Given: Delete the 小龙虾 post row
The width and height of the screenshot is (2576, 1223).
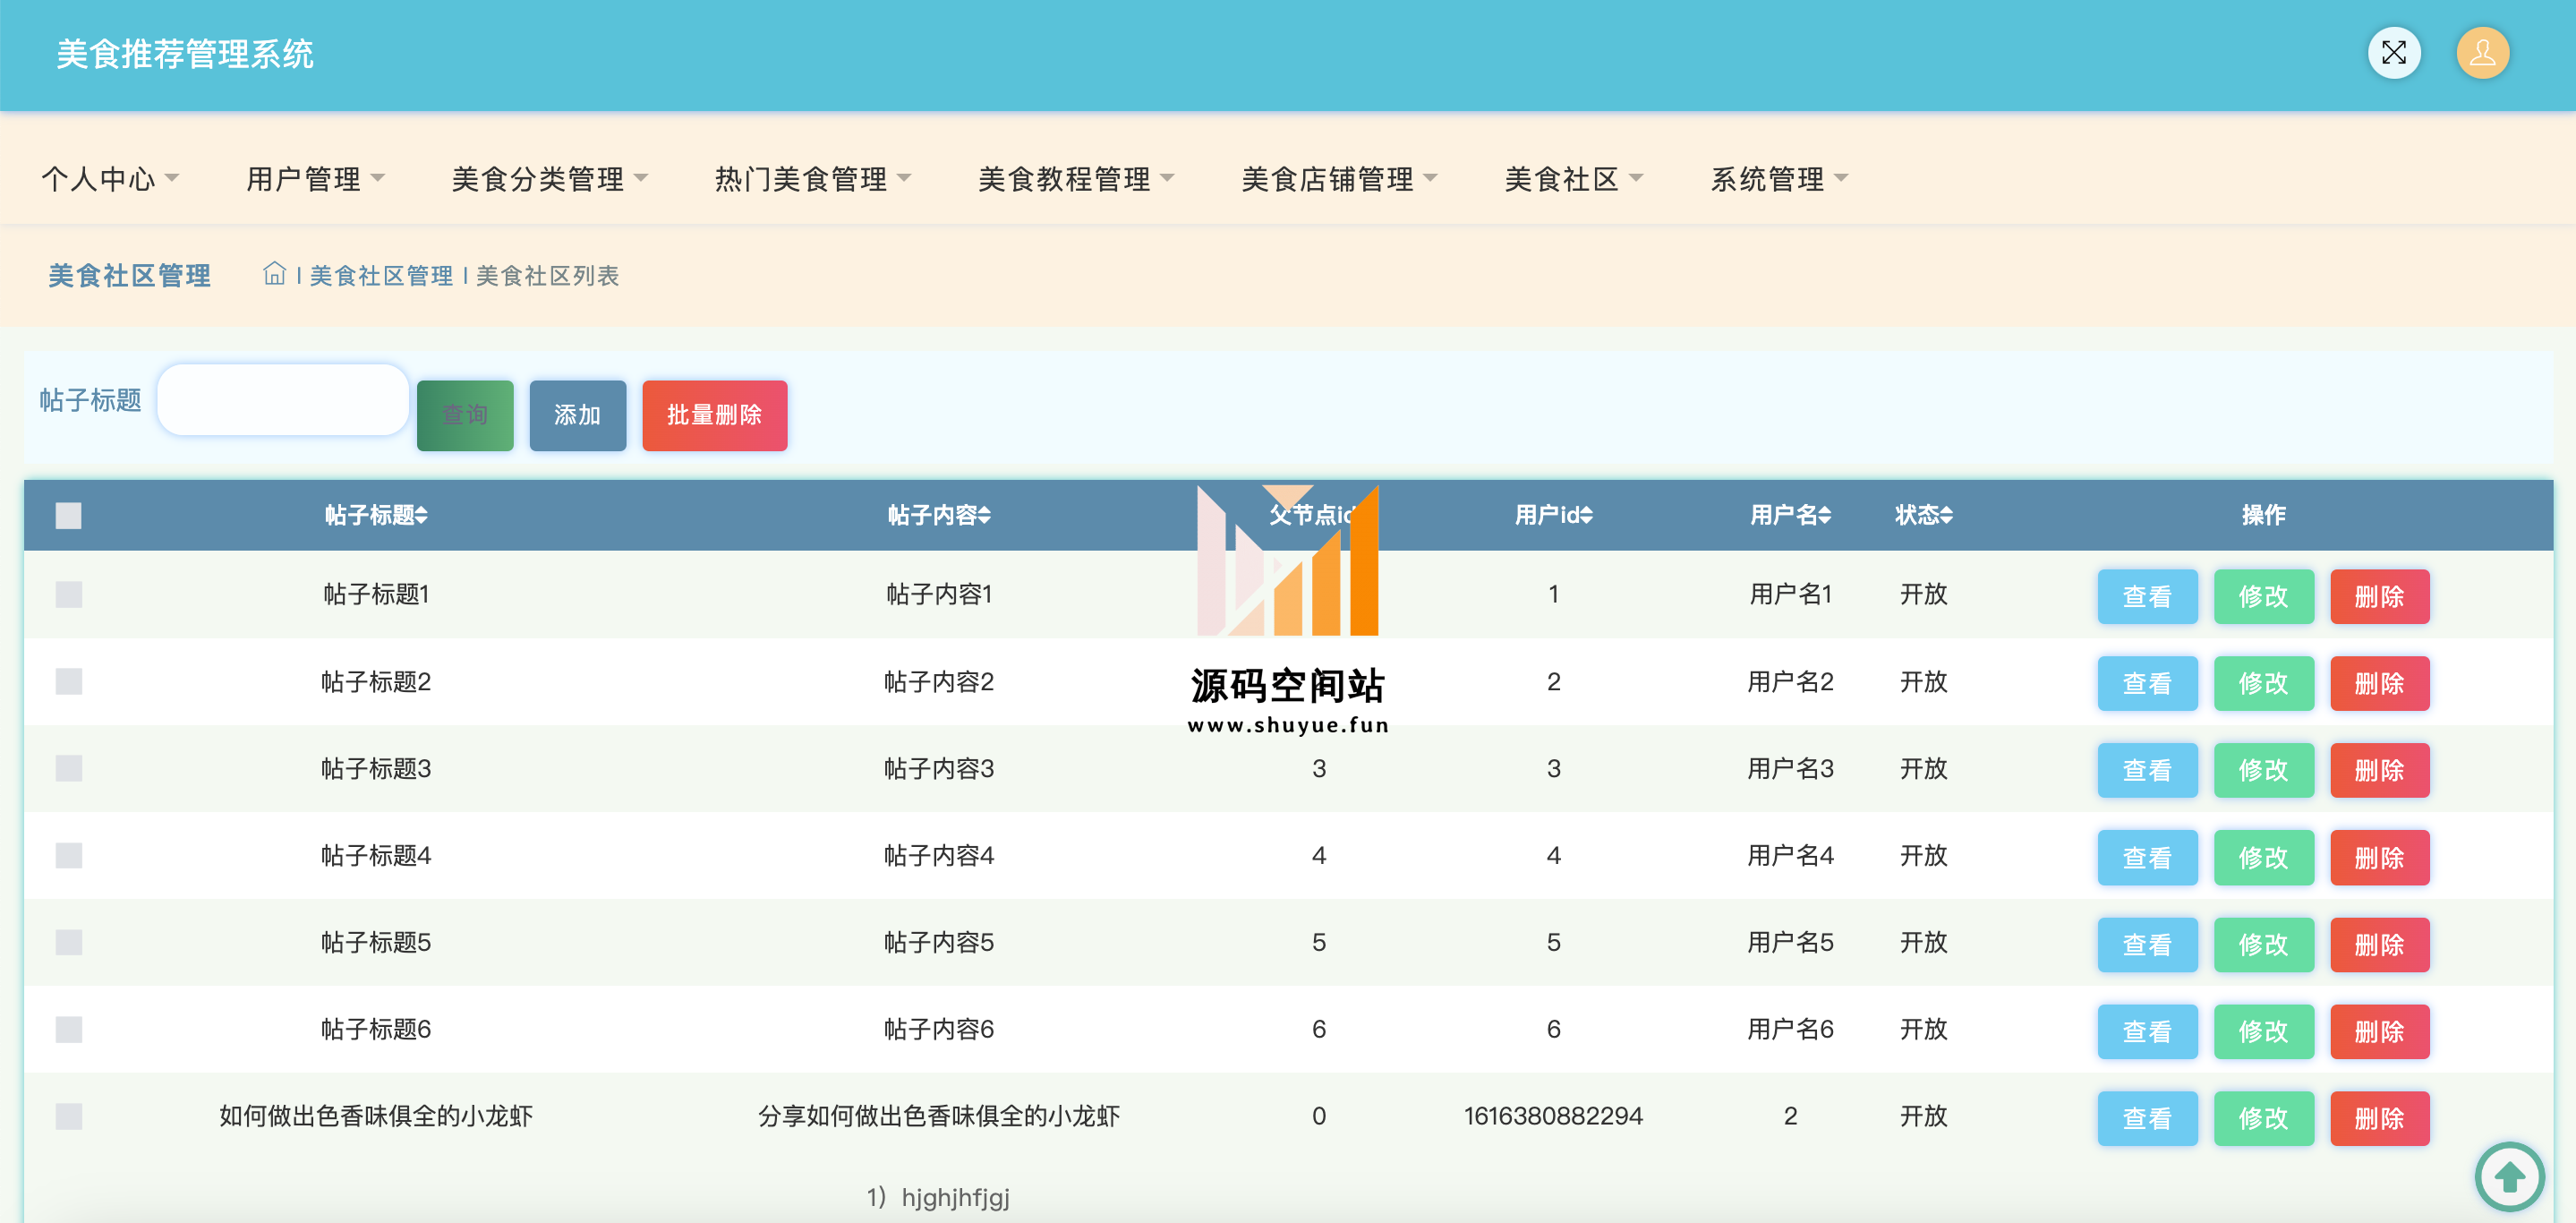Looking at the screenshot, I should pos(2379,1119).
